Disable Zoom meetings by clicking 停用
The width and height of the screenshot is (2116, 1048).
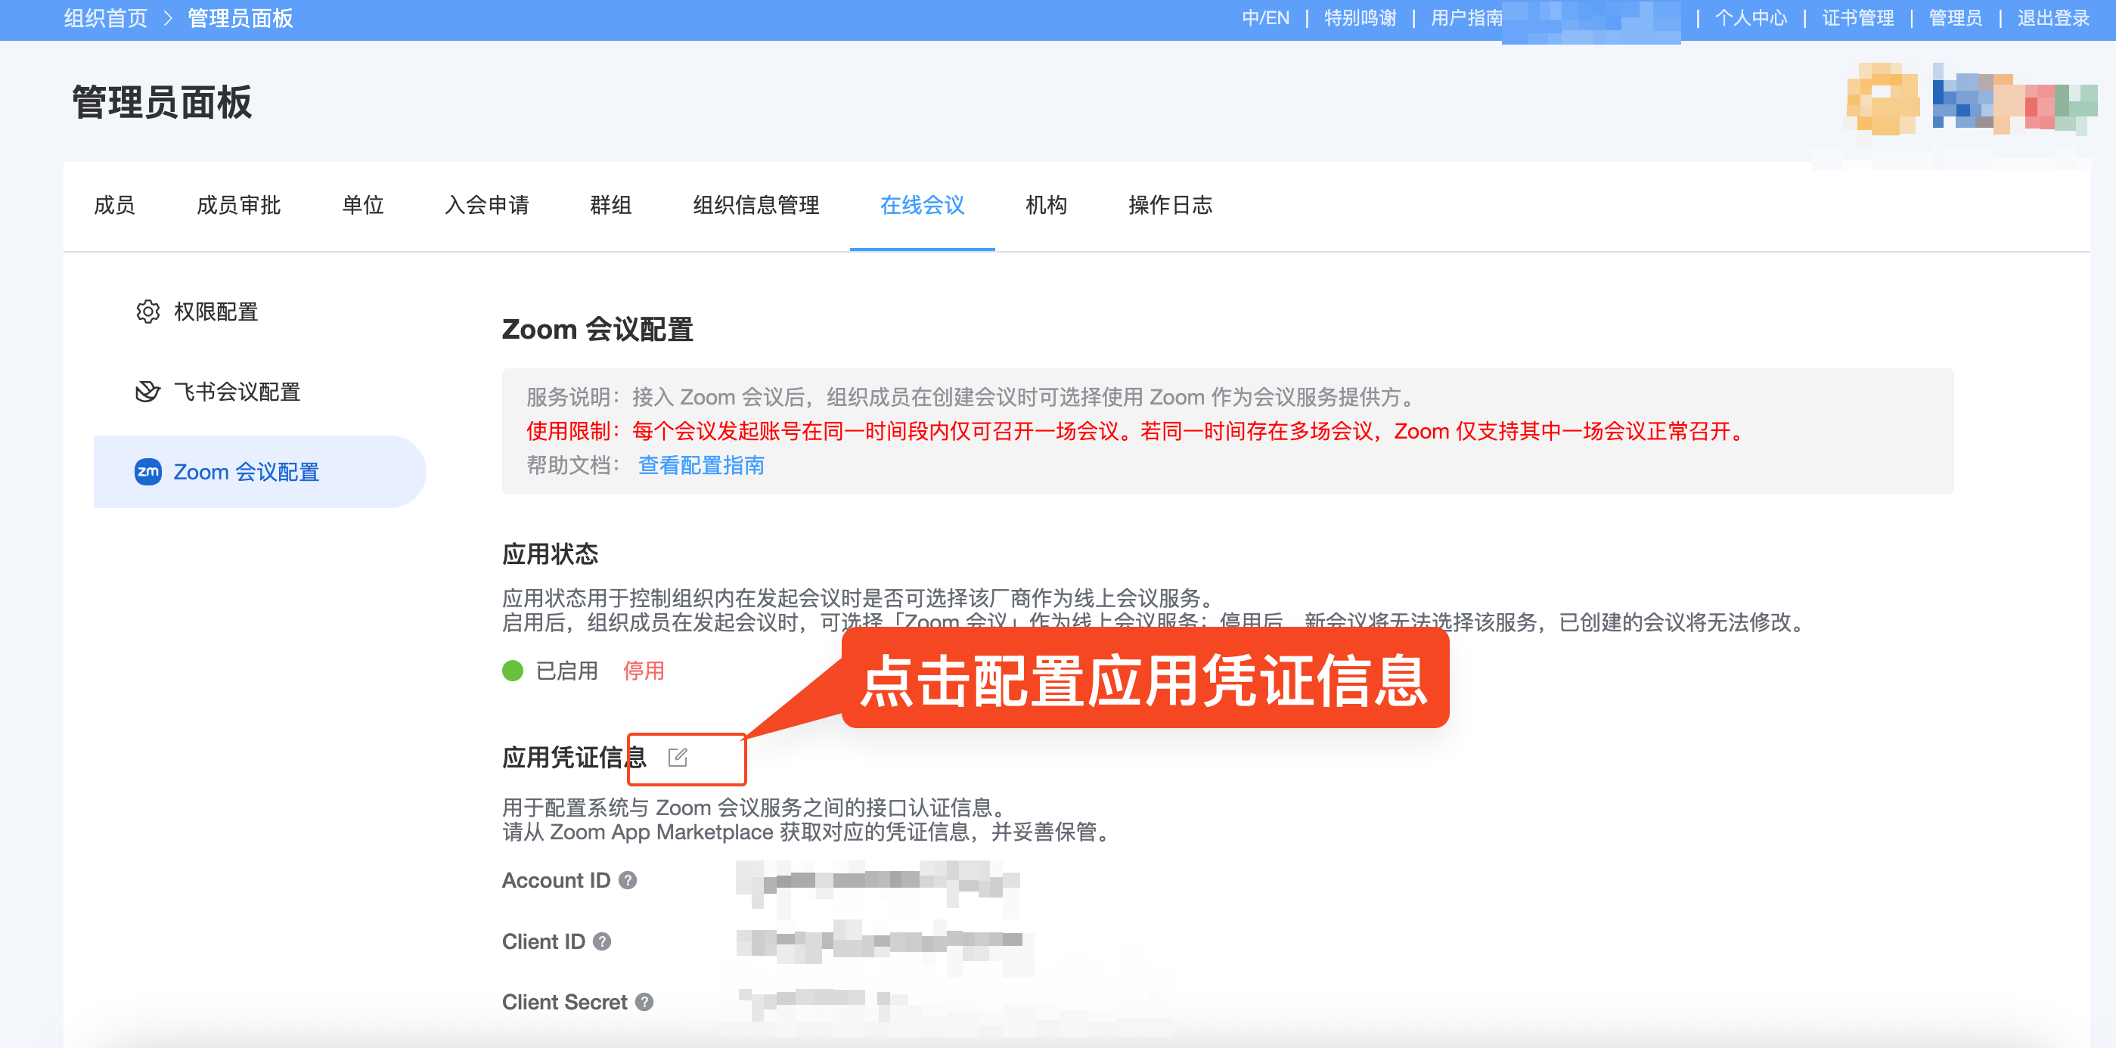click(x=644, y=671)
